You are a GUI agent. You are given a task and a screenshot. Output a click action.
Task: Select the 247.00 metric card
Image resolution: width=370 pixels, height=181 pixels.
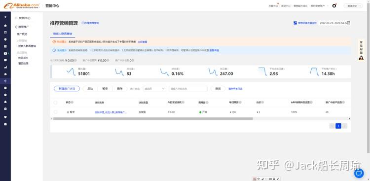pyautogui.click(x=221, y=72)
